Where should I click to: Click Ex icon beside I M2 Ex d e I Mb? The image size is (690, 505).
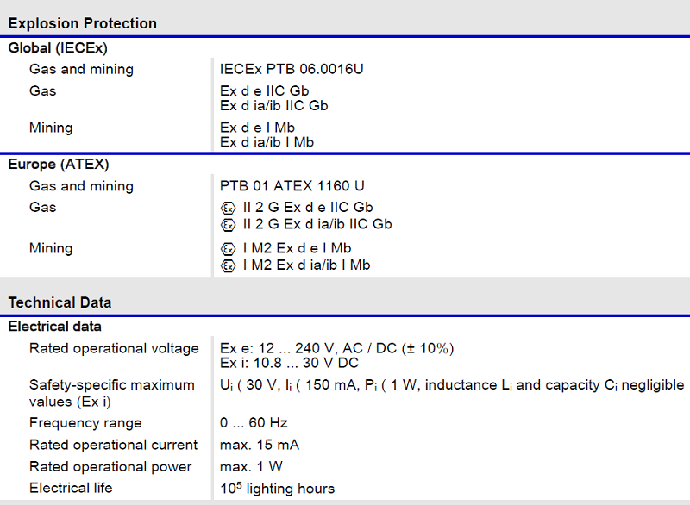(228, 249)
